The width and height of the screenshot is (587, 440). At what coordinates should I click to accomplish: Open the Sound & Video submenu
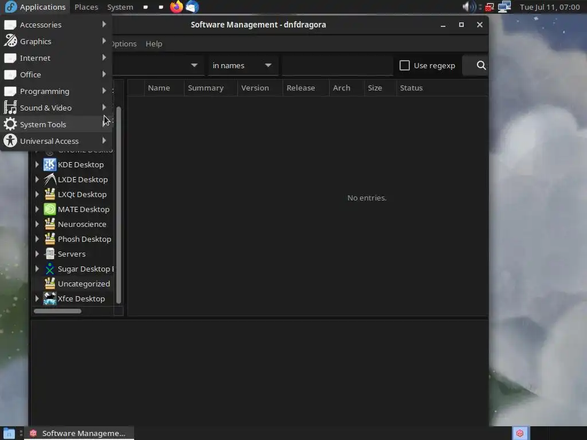point(56,108)
